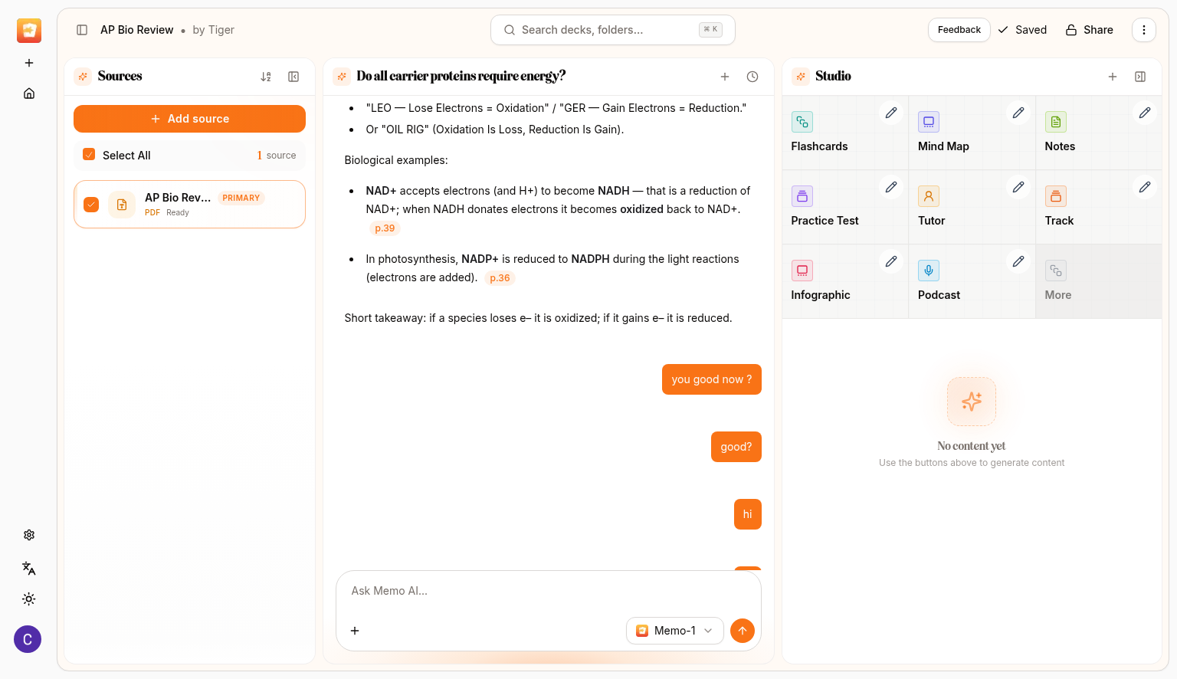
Task: Start a new chat with plus icon
Action: point(725,77)
